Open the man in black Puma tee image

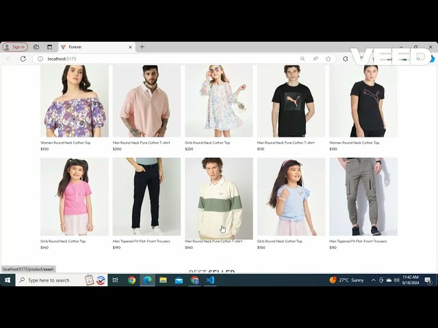point(291,101)
